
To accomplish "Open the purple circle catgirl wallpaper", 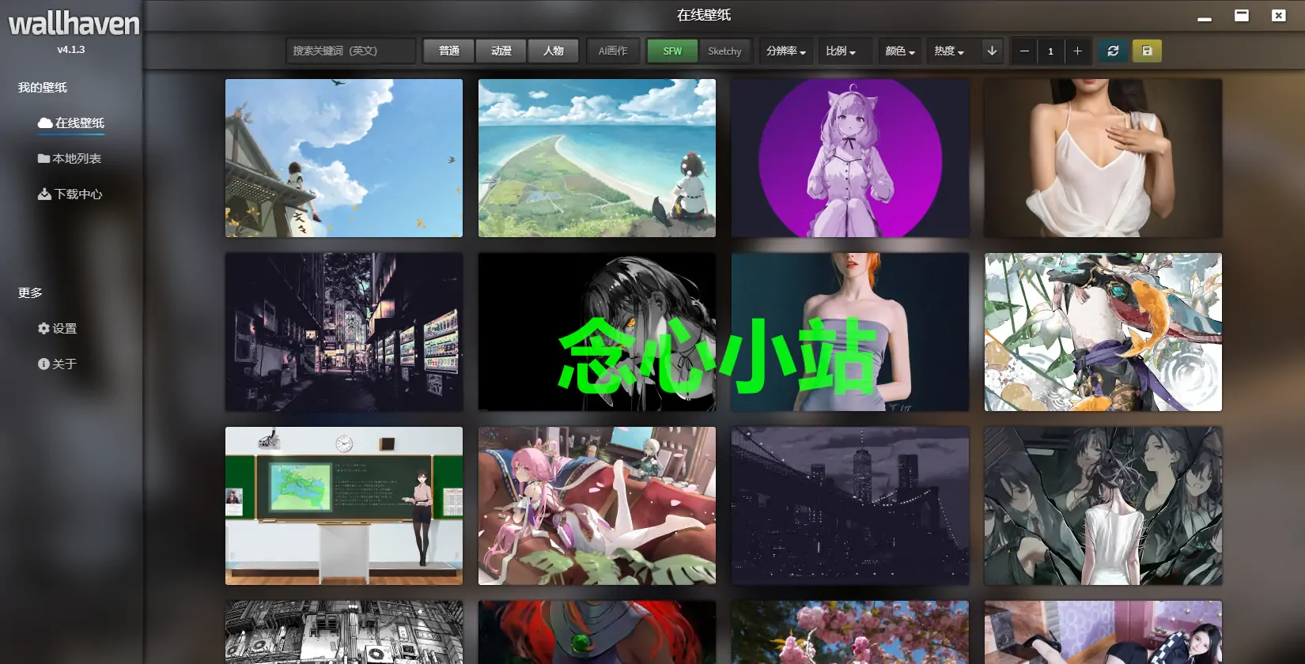I will click(850, 158).
